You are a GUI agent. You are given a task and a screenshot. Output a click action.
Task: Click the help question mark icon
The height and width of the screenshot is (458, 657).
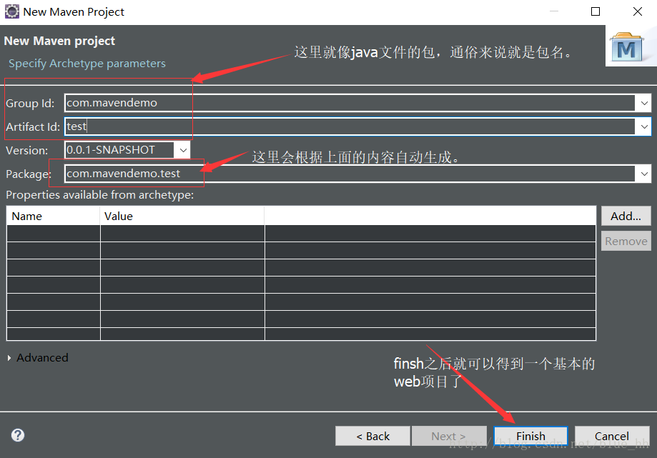coord(18,435)
